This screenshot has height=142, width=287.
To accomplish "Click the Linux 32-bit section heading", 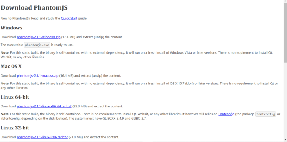I will 15,128.
